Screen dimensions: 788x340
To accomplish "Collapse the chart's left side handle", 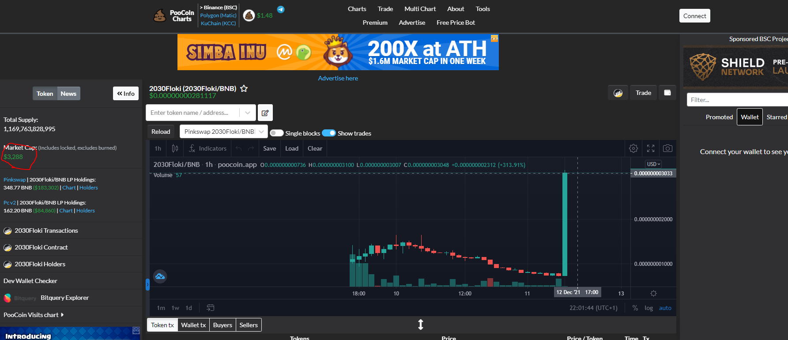I will click(x=147, y=284).
